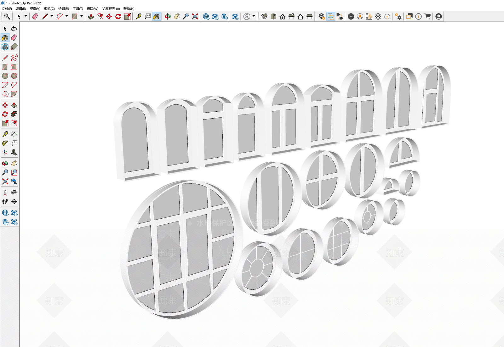The height and width of the screenshot is (347, 504).
Task: Select the Circle tool
Action: click(x=5, y=76)
